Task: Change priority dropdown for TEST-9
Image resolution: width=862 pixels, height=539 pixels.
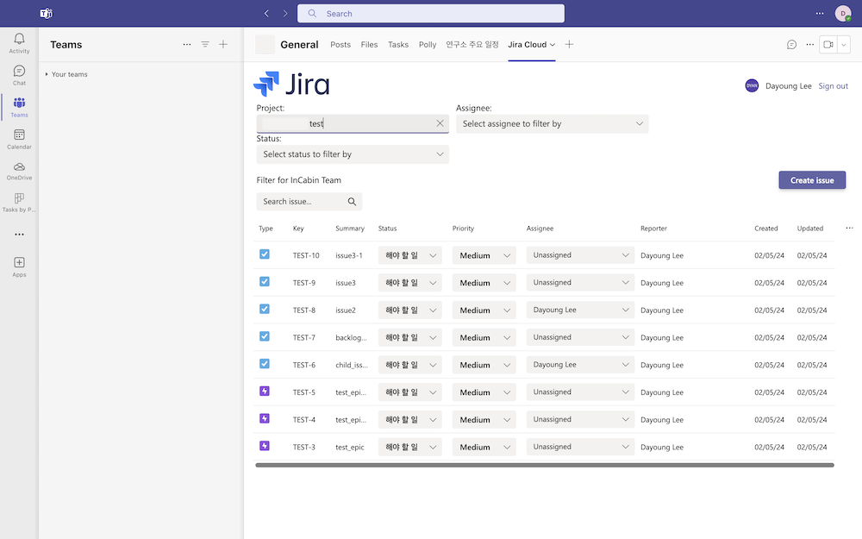Action: coord(484,283)
